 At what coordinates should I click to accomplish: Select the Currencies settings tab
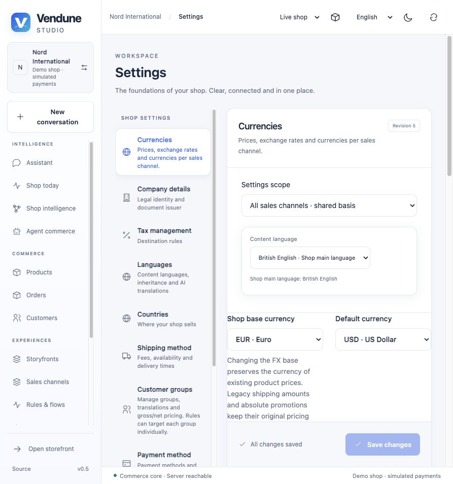pos(163,152)
